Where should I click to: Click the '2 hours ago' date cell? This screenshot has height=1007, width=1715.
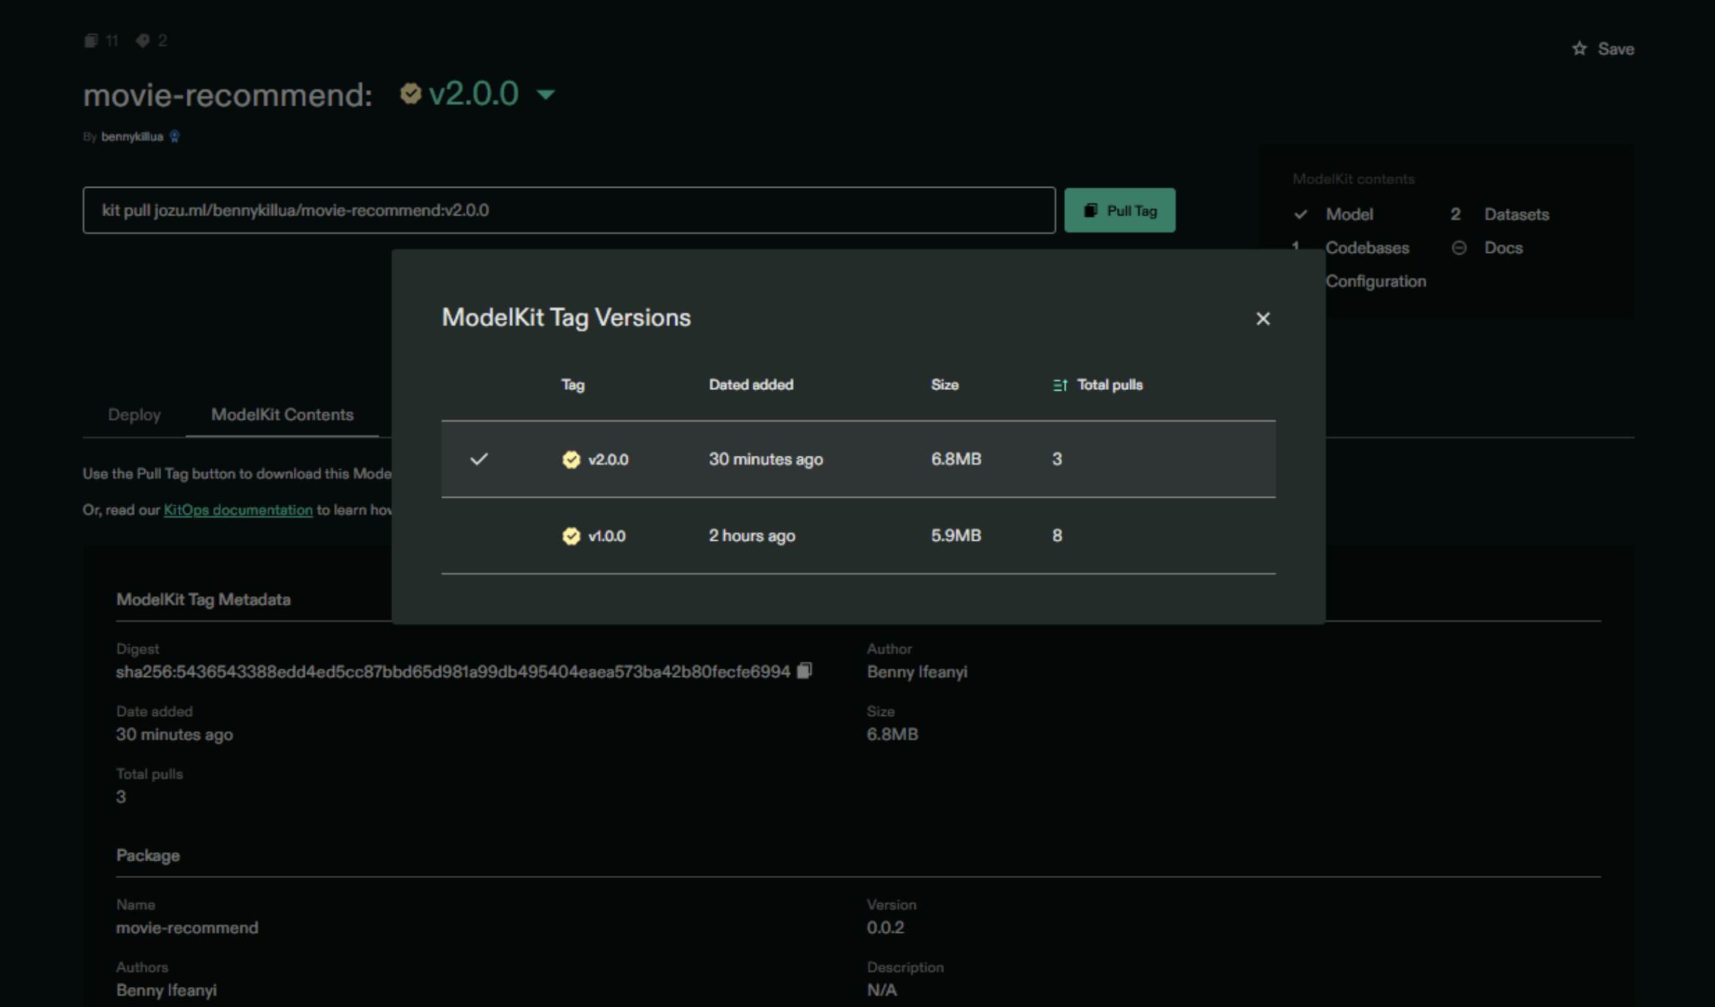(752, 536)
